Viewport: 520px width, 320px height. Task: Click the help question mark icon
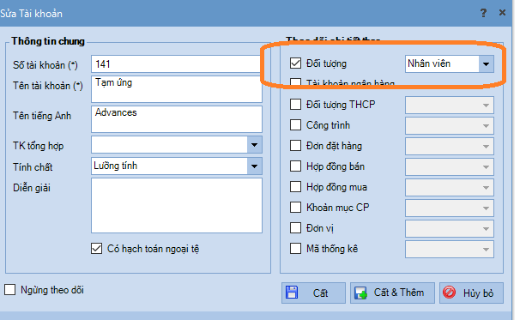point(483,13)
